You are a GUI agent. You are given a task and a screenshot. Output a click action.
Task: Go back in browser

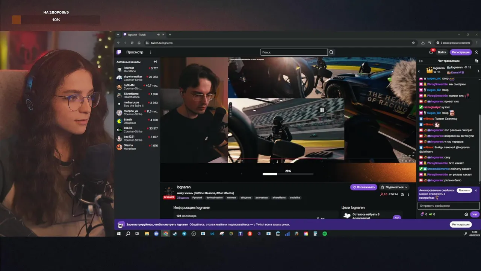[x=118, y=43]
